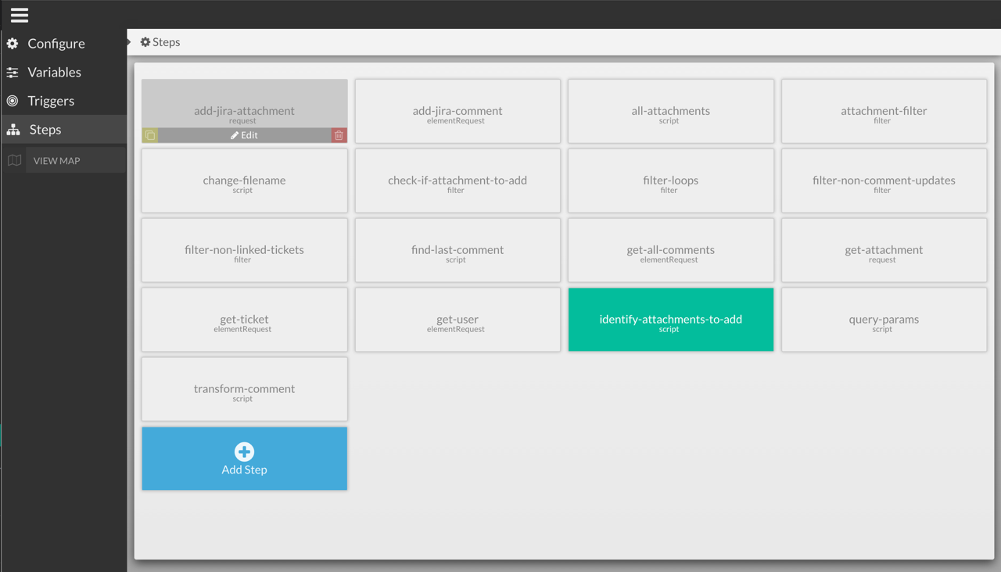Open the filter-non-comment-updates step card

point(884,181)
